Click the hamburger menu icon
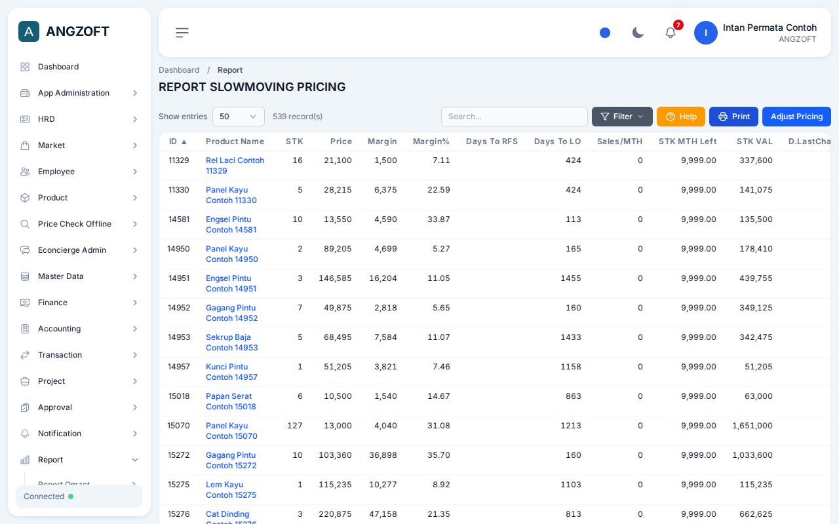 pos(182,33)
